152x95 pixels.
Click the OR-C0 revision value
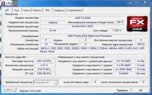141,44
